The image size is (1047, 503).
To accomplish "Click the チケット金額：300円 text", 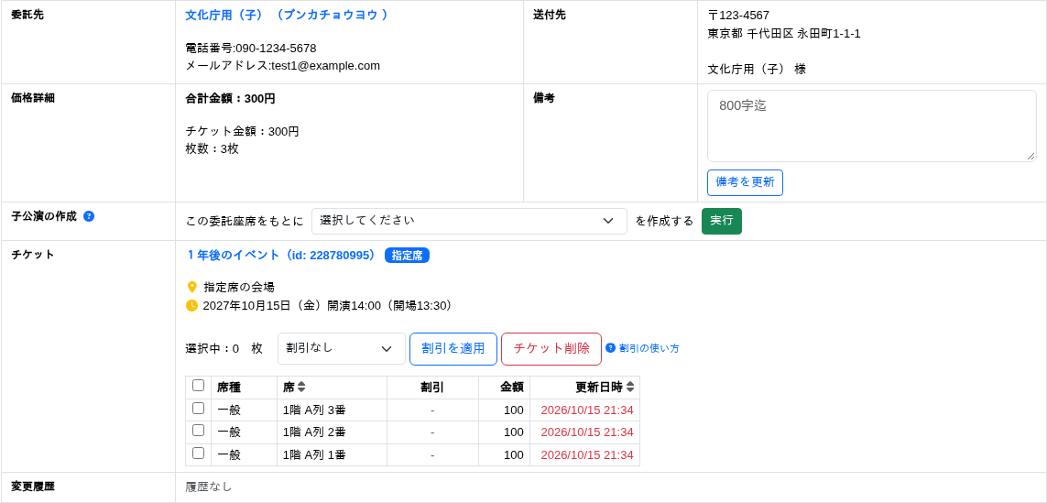I will tap(243, 132).
